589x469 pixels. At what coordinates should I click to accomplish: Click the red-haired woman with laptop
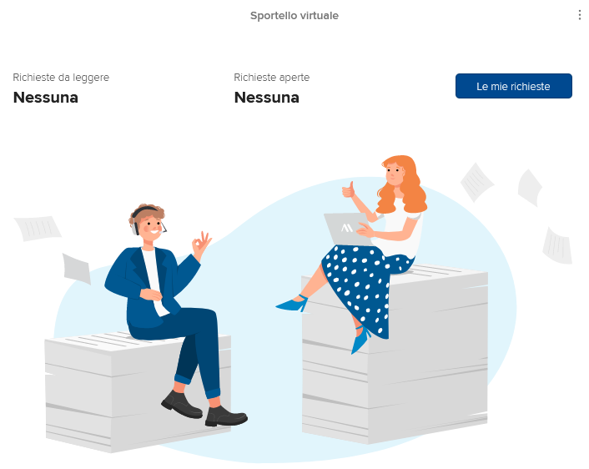point(360,252)
